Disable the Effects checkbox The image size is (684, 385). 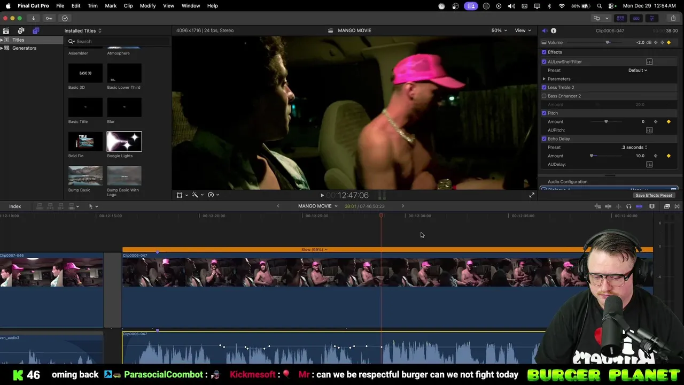[x=544, y=52]
